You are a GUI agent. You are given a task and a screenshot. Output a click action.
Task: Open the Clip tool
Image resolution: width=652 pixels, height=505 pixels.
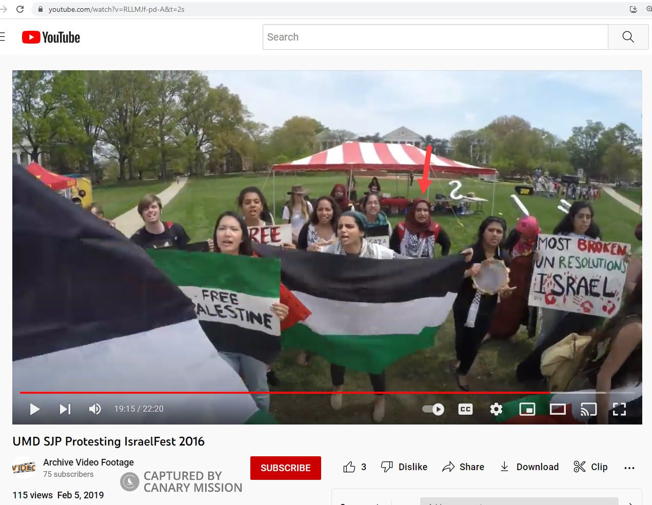(590, 467)
